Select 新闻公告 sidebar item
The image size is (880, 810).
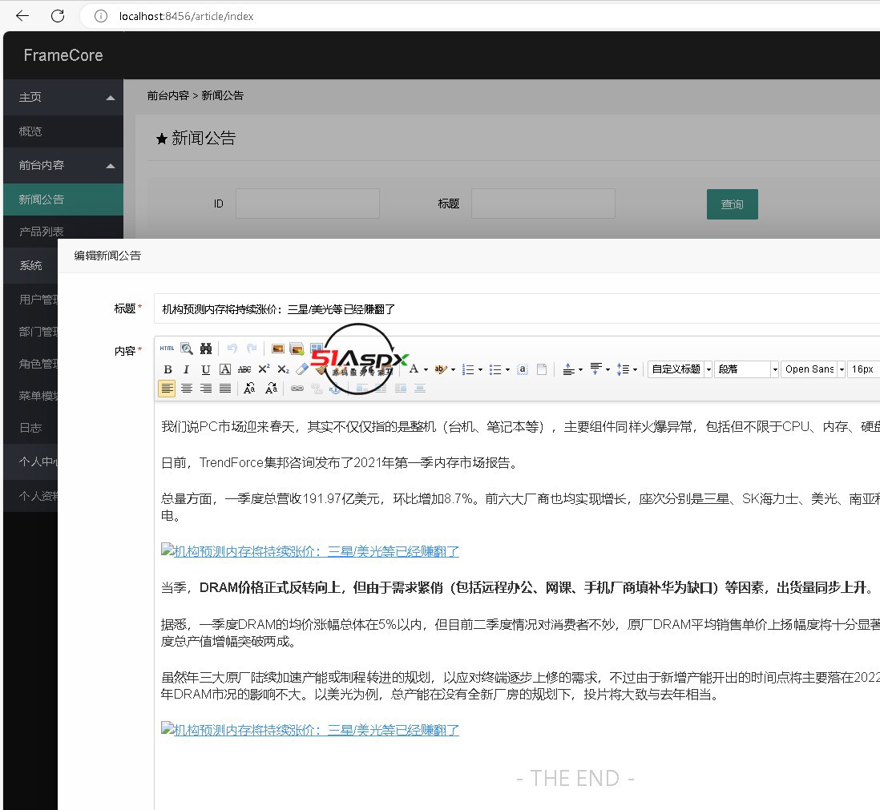click(63, 199)
